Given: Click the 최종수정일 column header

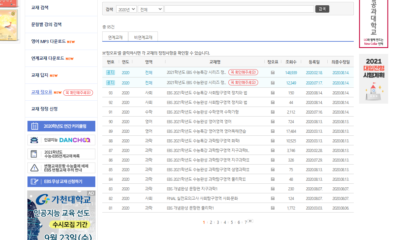Looking at the screenshot, I should tap(341, 62).
